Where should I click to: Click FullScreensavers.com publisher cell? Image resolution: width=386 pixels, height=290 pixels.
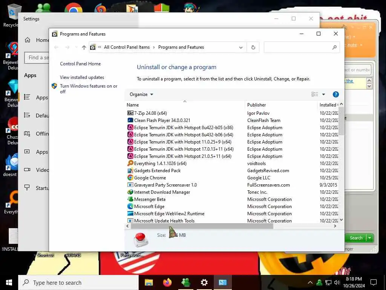pos(268,185)
